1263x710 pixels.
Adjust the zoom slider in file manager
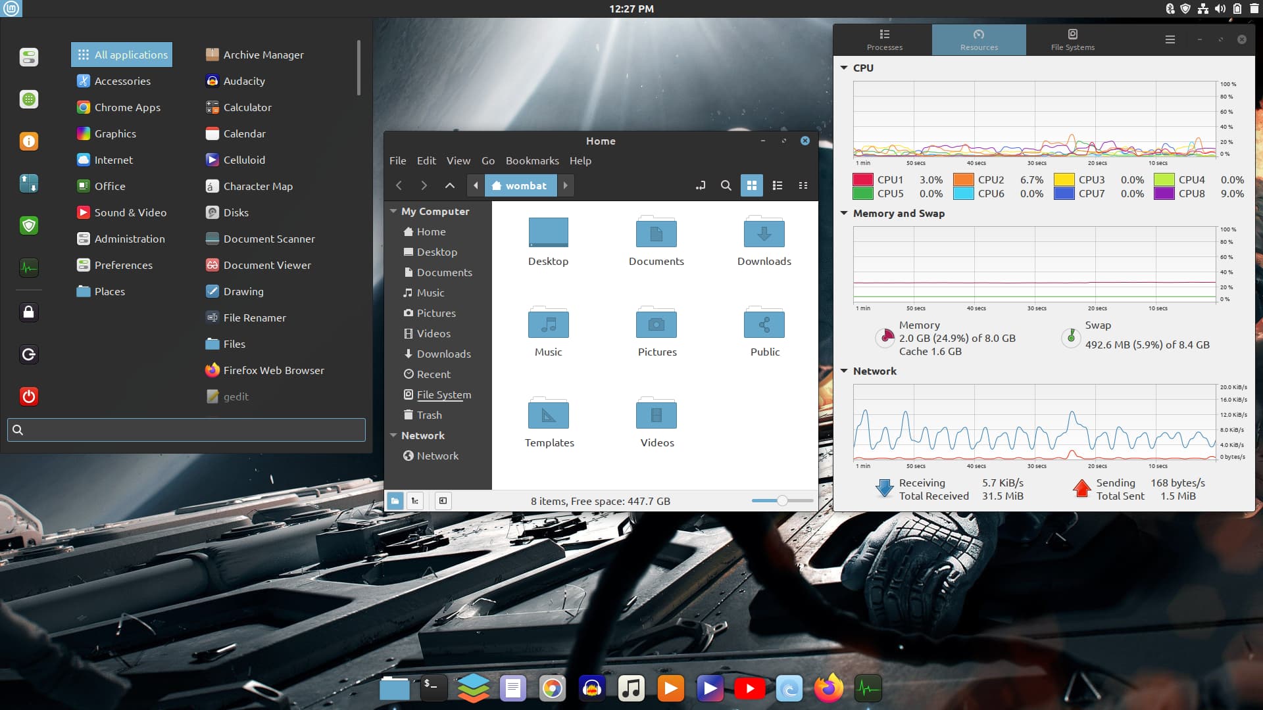click(x=782, y=501)
